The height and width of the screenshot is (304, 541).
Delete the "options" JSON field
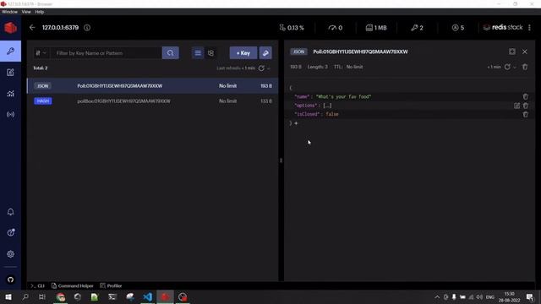[525, 106]
